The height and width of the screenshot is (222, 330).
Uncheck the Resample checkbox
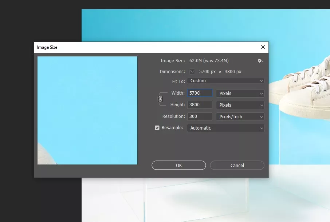[157, 128]
